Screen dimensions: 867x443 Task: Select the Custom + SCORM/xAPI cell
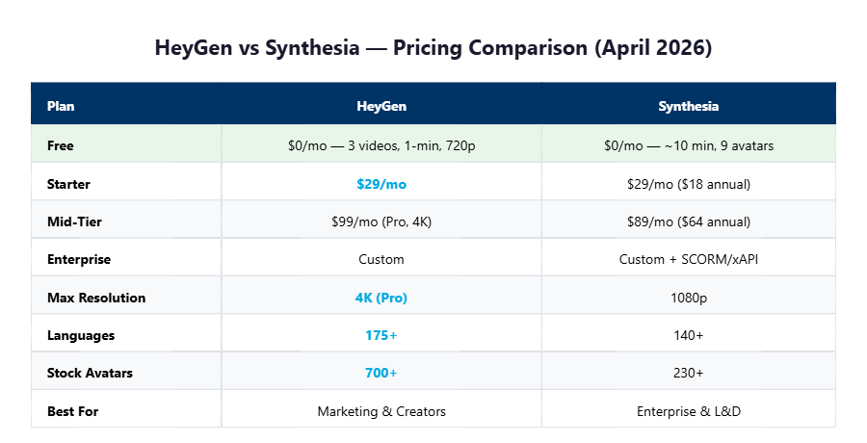point(688,259)
